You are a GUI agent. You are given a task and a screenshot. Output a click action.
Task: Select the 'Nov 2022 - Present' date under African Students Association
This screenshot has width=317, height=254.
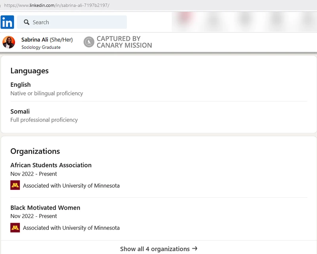pyautogui.click(x=34, y=174)
